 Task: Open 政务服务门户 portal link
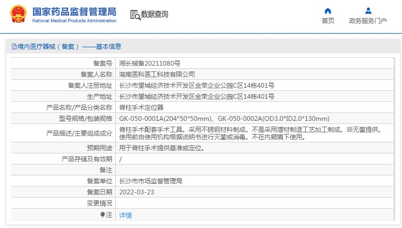tap(368, 20)
